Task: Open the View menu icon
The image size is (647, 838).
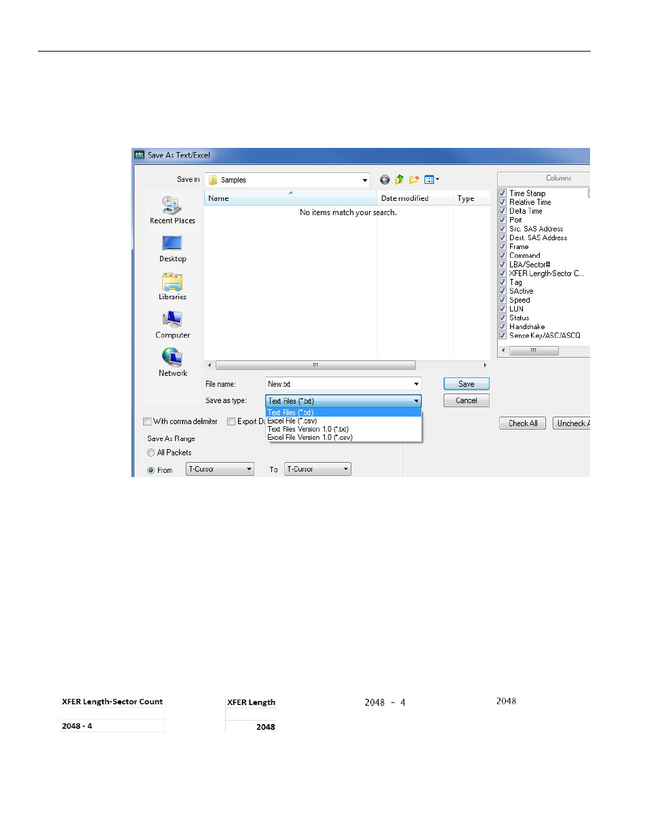Action: [429, 180]
